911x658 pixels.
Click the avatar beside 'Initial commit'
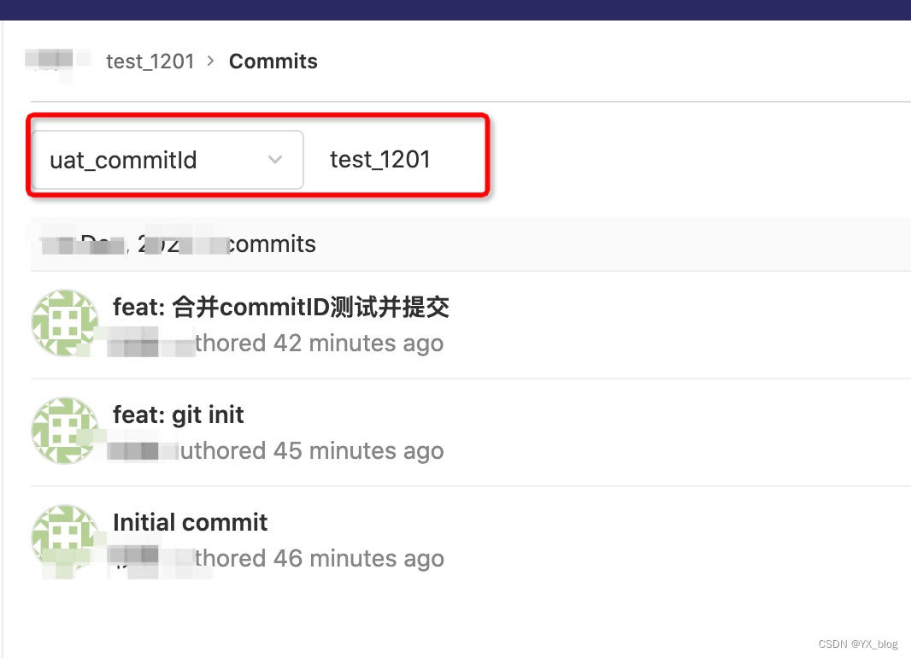(x=64, y=538)
